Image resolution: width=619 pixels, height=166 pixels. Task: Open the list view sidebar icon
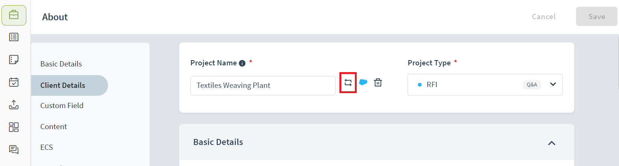[14, 37]
